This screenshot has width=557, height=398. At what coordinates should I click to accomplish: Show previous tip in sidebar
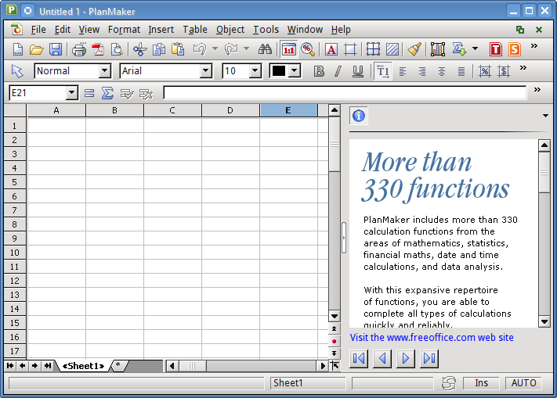pyautogui.click(x=382, y=358)
